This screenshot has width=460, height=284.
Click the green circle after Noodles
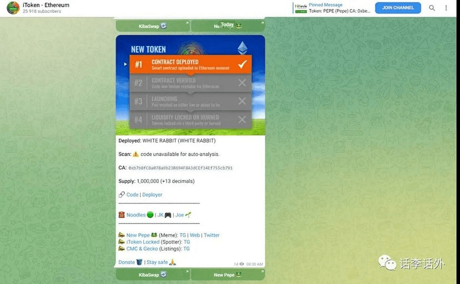tap(150, 215)
